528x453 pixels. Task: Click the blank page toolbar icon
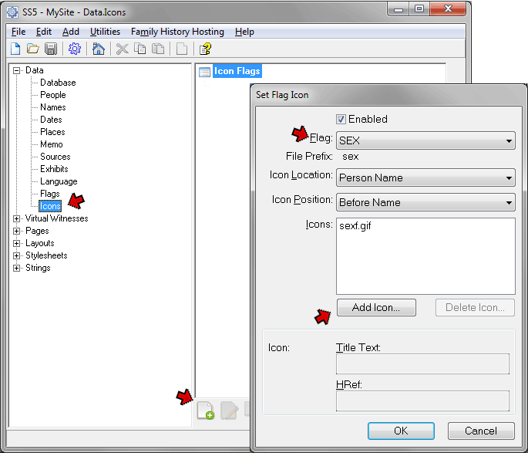tap(182, 49)
